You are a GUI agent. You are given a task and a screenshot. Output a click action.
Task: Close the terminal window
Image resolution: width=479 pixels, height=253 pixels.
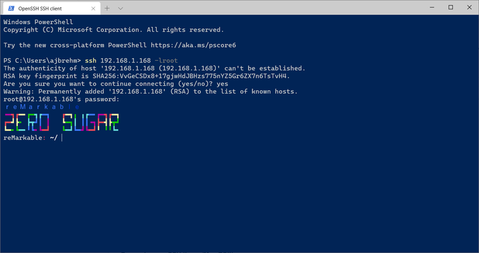pos(469,8)
